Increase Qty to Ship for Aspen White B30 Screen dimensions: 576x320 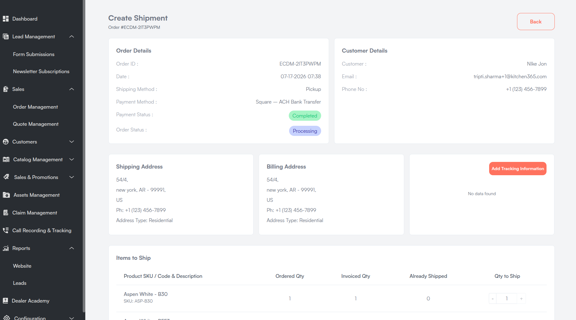pos(521,298)
